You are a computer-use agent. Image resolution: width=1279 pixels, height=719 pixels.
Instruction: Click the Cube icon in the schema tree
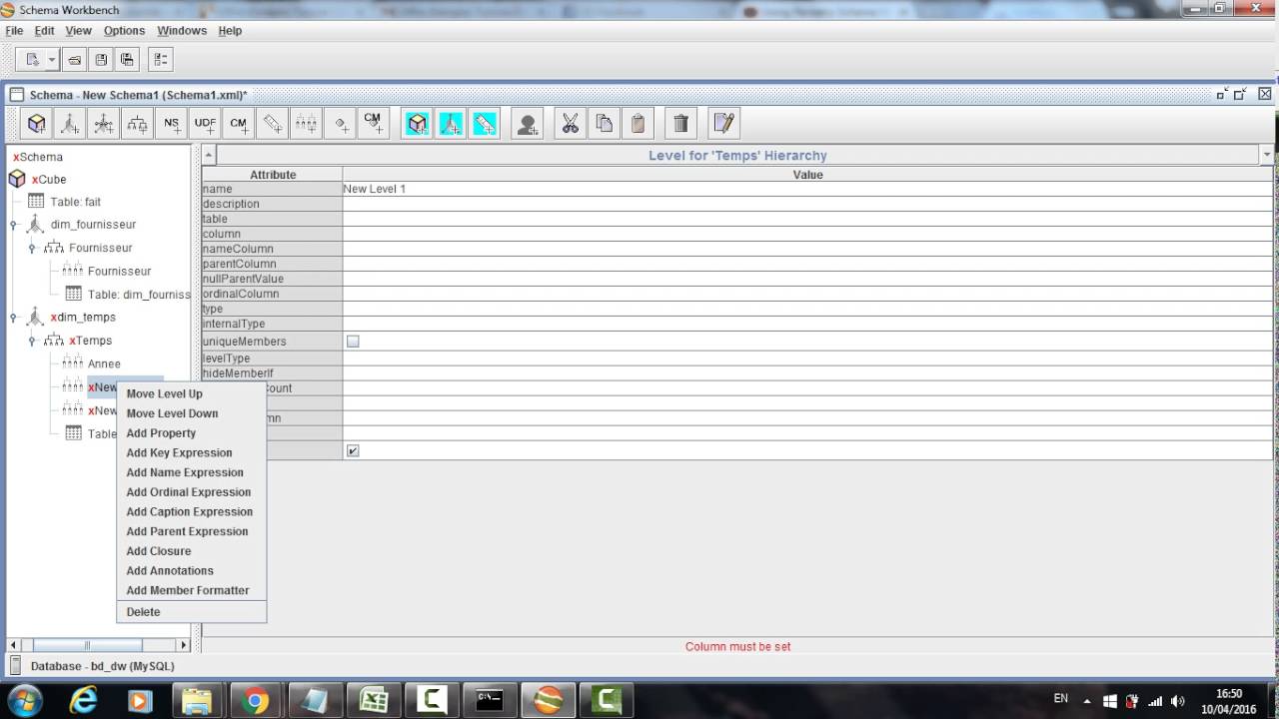click(17, 179)
